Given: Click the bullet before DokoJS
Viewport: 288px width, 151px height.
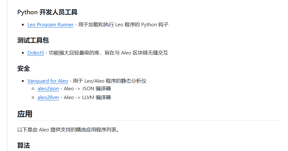Looking at the screenshot, I should pyautogui.click(x=23, y=53).
